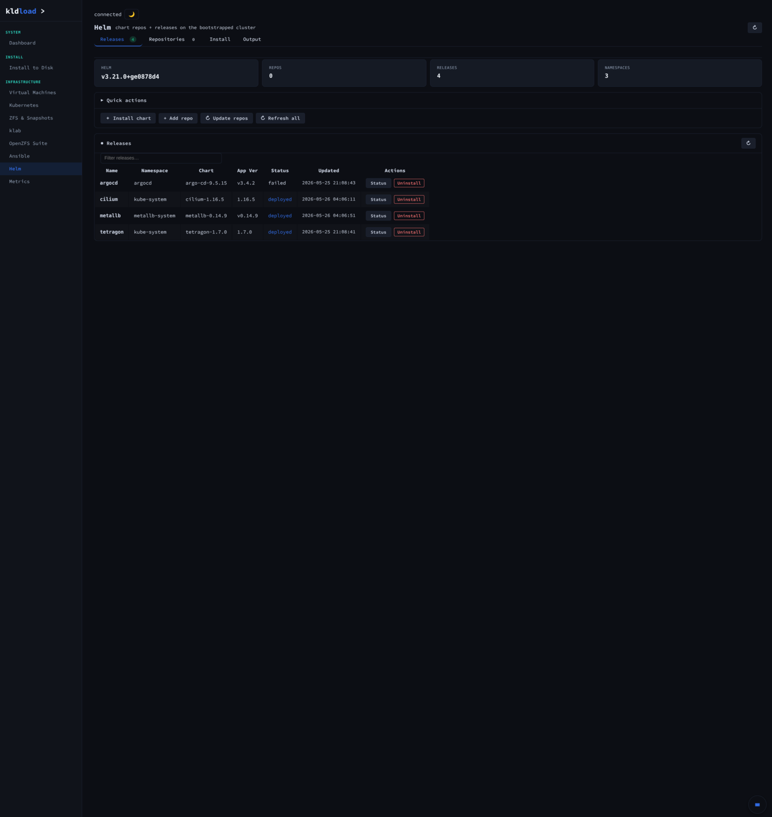Show Status for cilium release
This screenshot has width=772, height=817.
click(x=378, y=199)
